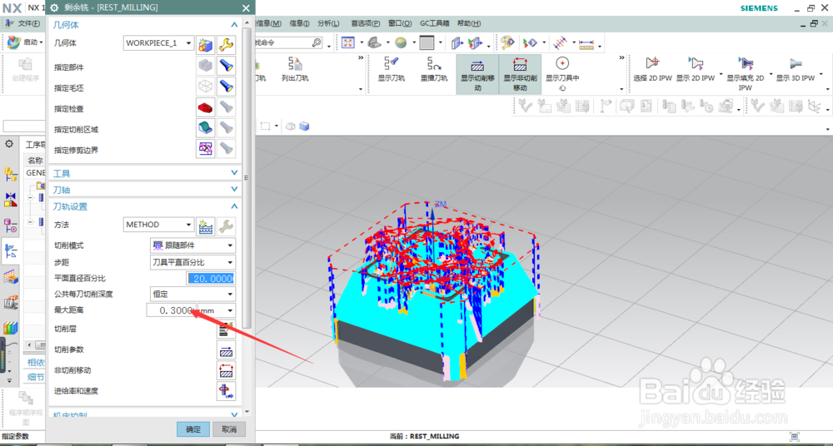Open the 窗口(O) menu

[x=400, y=23]
